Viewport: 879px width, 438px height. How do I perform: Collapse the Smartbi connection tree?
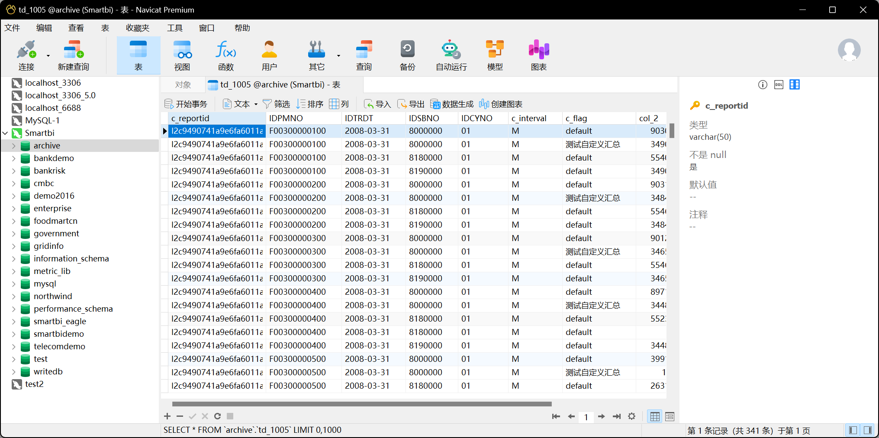point(6,133)
